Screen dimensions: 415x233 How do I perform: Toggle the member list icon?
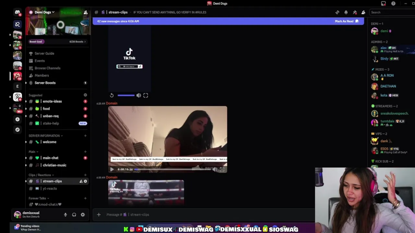(363, 12)
